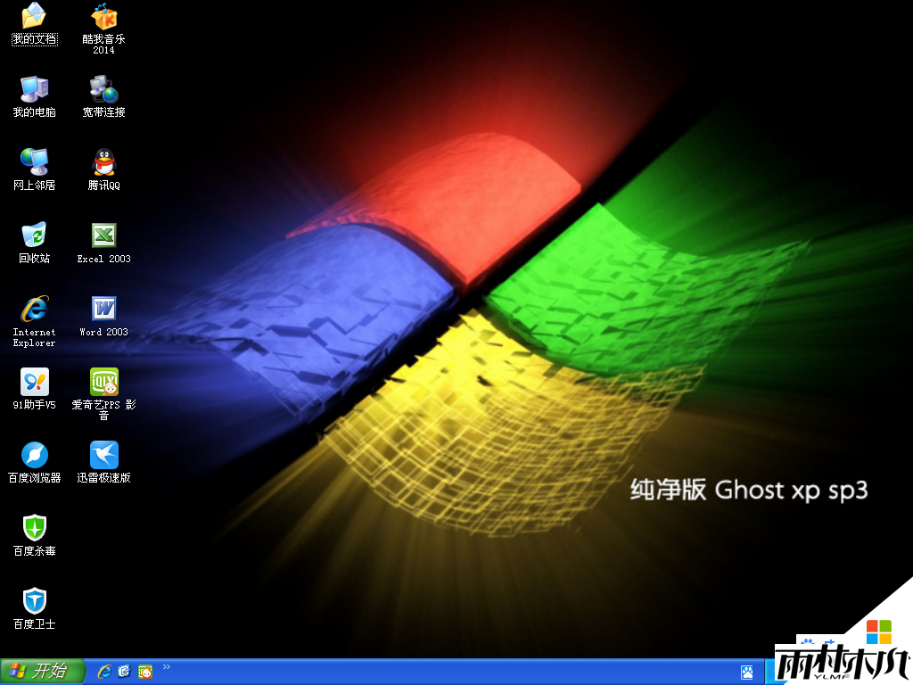Click Internet Explorer in the quick launch bar
The image size is (913, 685).
pos(104,672)
